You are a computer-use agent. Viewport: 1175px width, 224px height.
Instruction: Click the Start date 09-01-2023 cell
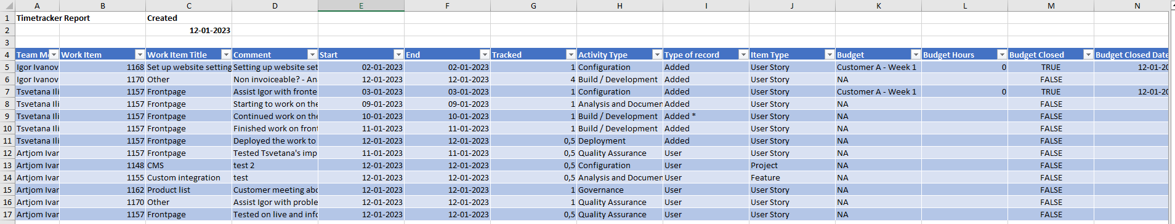(x=361, y=104)
